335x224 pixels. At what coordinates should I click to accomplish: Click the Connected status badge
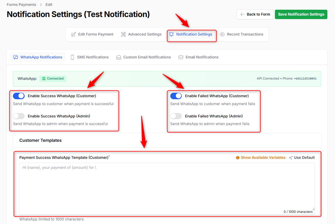pos(53,78)
